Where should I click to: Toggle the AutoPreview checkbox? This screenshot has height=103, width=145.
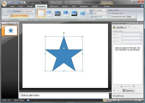point(113,96)
